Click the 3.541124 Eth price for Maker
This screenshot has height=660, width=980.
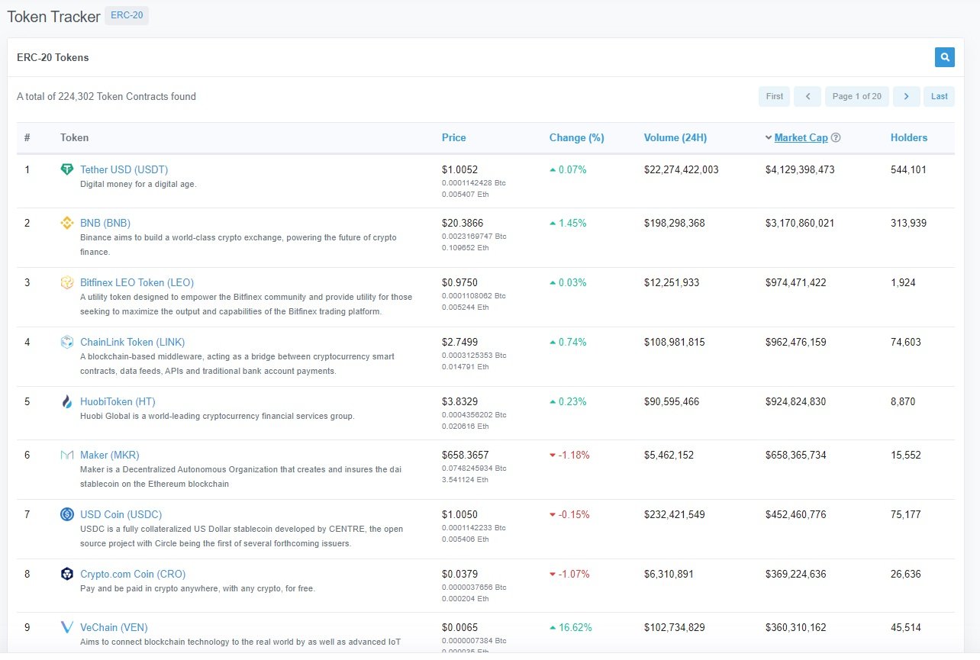point(465,479)
